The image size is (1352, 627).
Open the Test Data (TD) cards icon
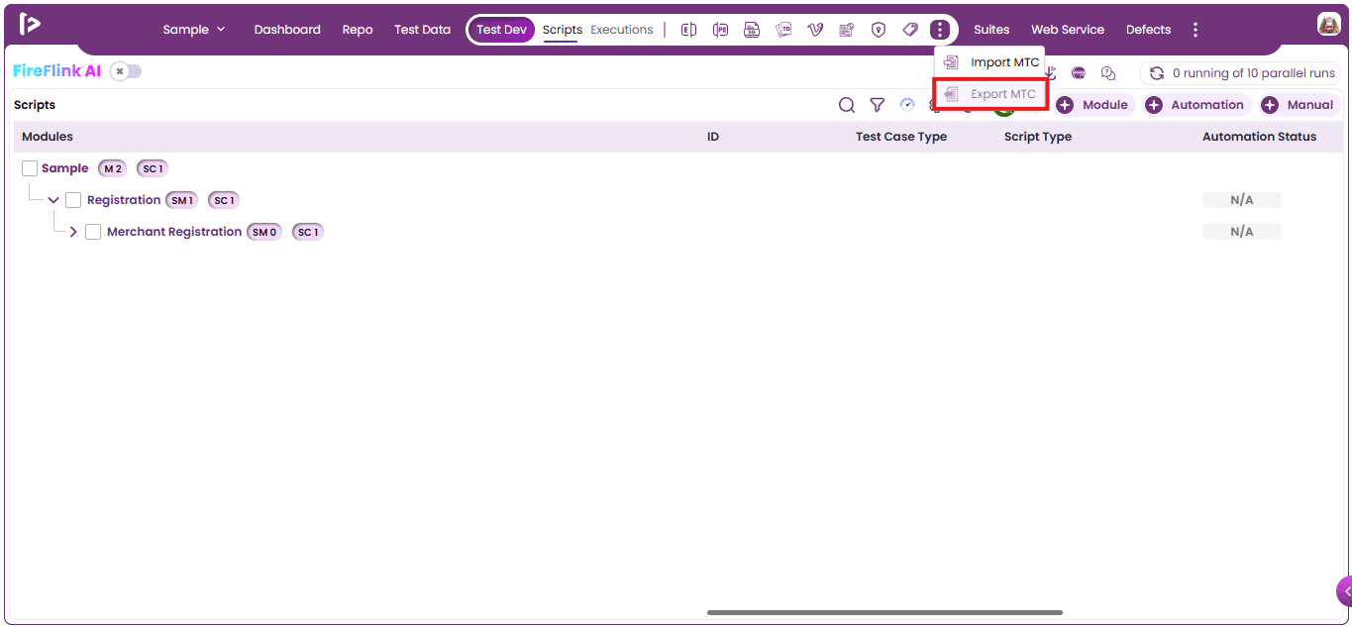tap(783, 30)
